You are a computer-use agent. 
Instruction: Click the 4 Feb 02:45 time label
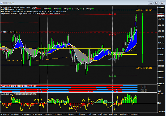click(x=124, y=114)
